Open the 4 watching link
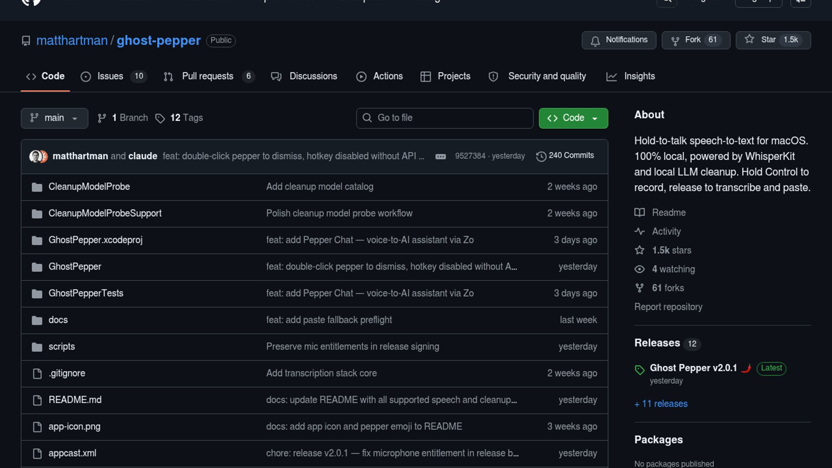Image resolution: width=832 pixels, height=468 pixels. pyautogui.click(x=673, y=269)
